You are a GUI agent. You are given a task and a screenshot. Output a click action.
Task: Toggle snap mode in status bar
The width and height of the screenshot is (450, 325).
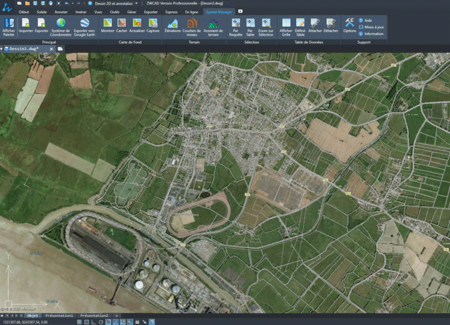(x=79, y=322)
